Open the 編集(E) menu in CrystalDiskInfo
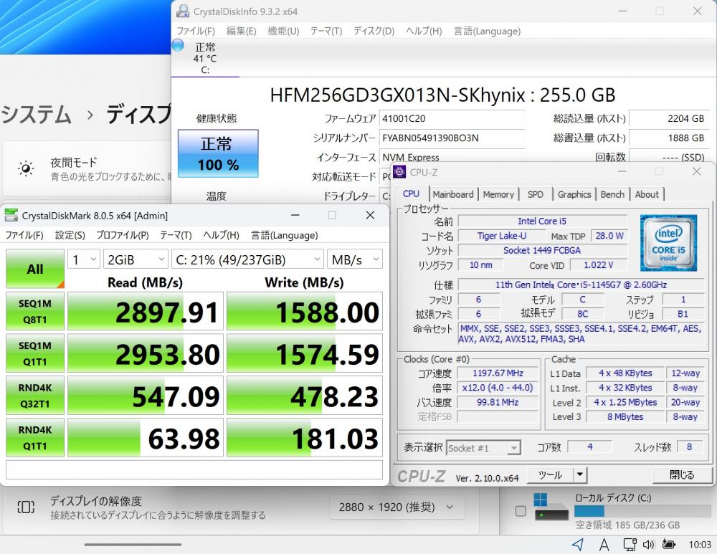This screenshot has height=554, width=717. tap(241, 31)
